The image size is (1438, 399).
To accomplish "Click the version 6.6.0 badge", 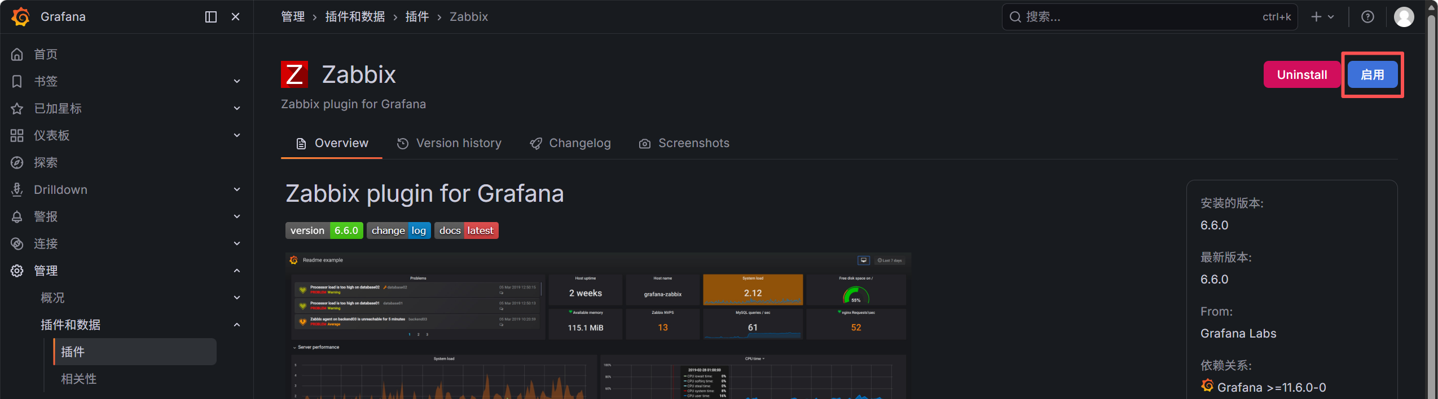I will [324, 230].
